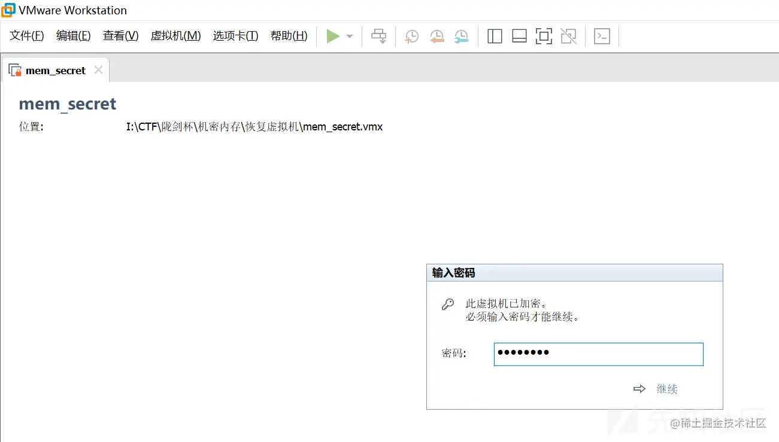
Task: Click the 位置: label
Action: coord(31,127)
